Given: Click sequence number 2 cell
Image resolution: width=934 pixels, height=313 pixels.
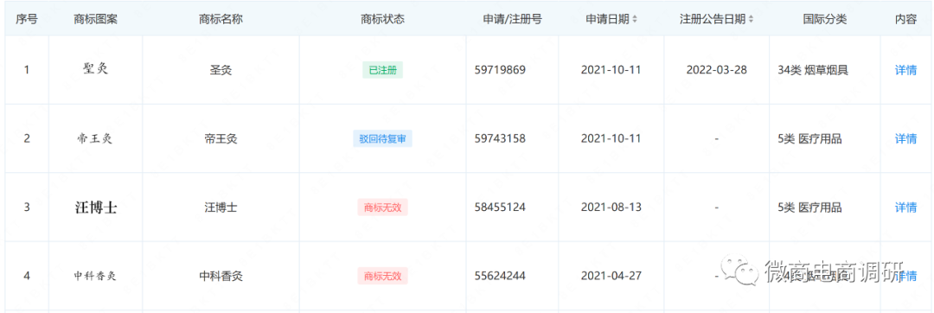Looking at the screenshot, I should point(26,138).
